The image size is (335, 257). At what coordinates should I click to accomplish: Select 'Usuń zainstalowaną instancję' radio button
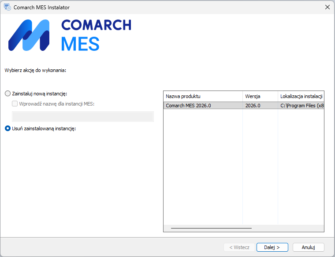click(7, 128)
